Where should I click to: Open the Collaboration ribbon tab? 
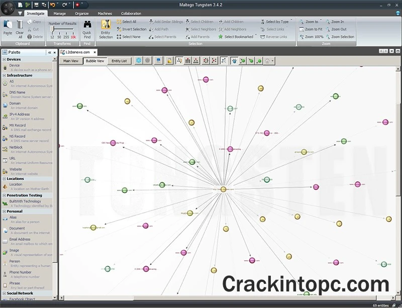point(131,14)
